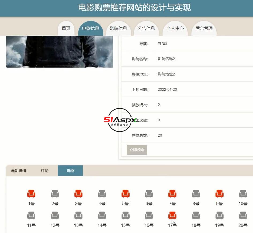Open the 公告信息 tab
The image size is (253, 233).
pyautogui.click(x=146, y=28)
